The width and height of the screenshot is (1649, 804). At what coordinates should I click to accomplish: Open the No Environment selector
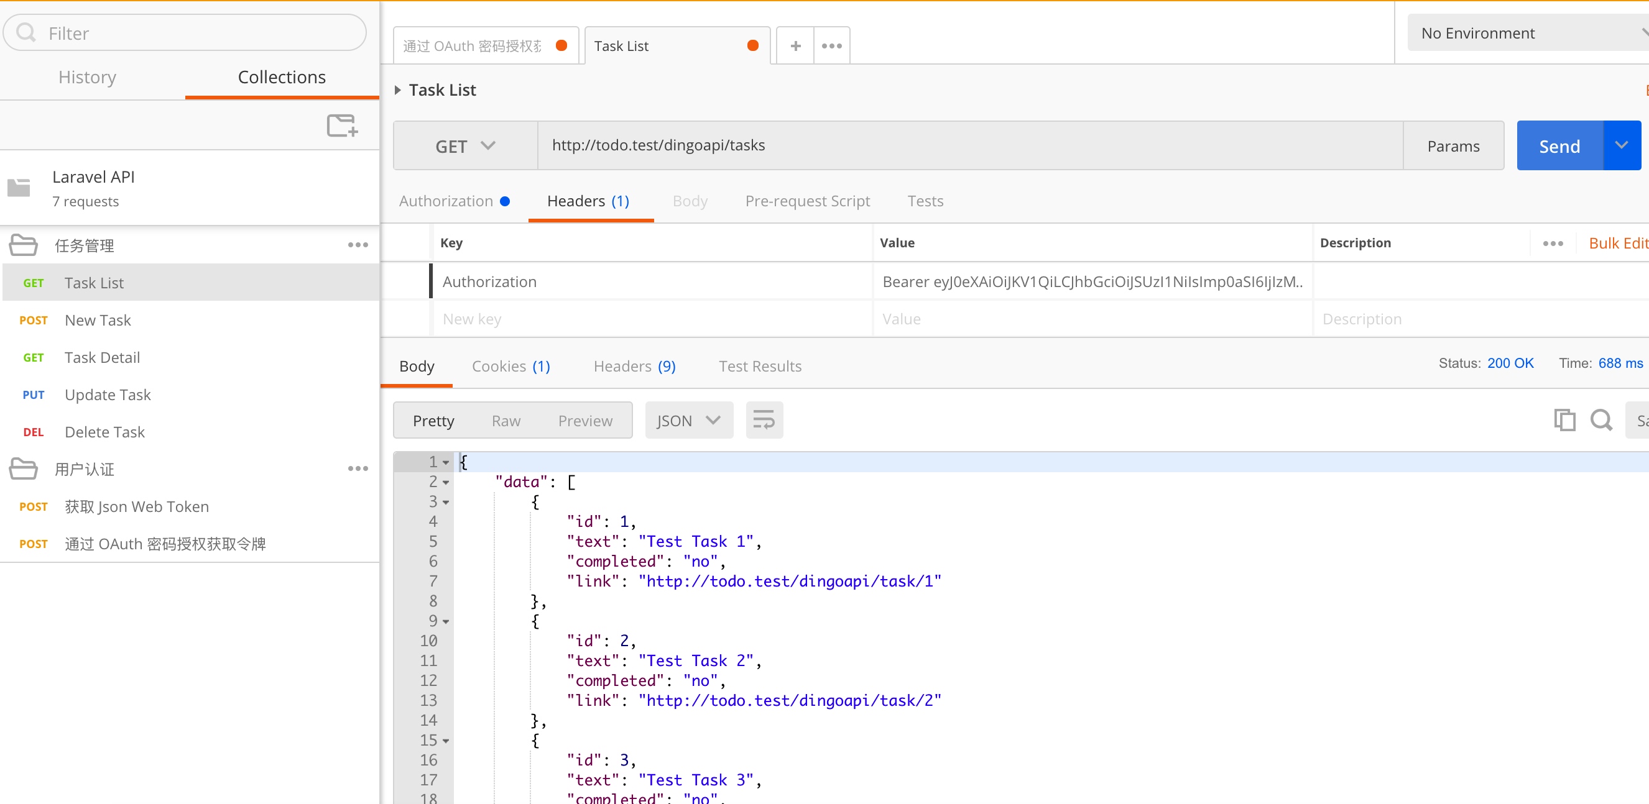pos(1527,34)
